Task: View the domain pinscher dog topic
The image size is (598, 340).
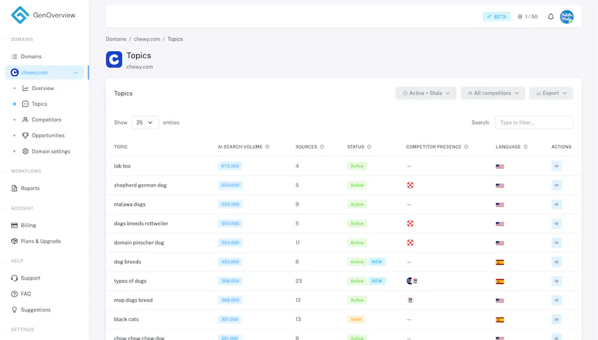Action: 557,243
